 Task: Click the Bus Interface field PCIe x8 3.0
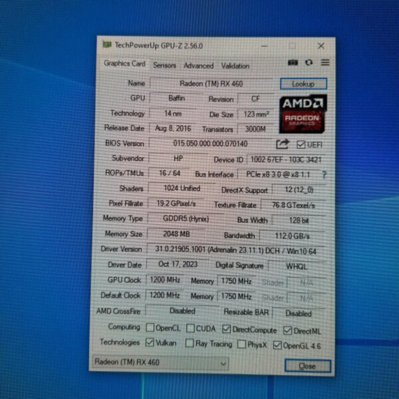click(x=279, y=174)
